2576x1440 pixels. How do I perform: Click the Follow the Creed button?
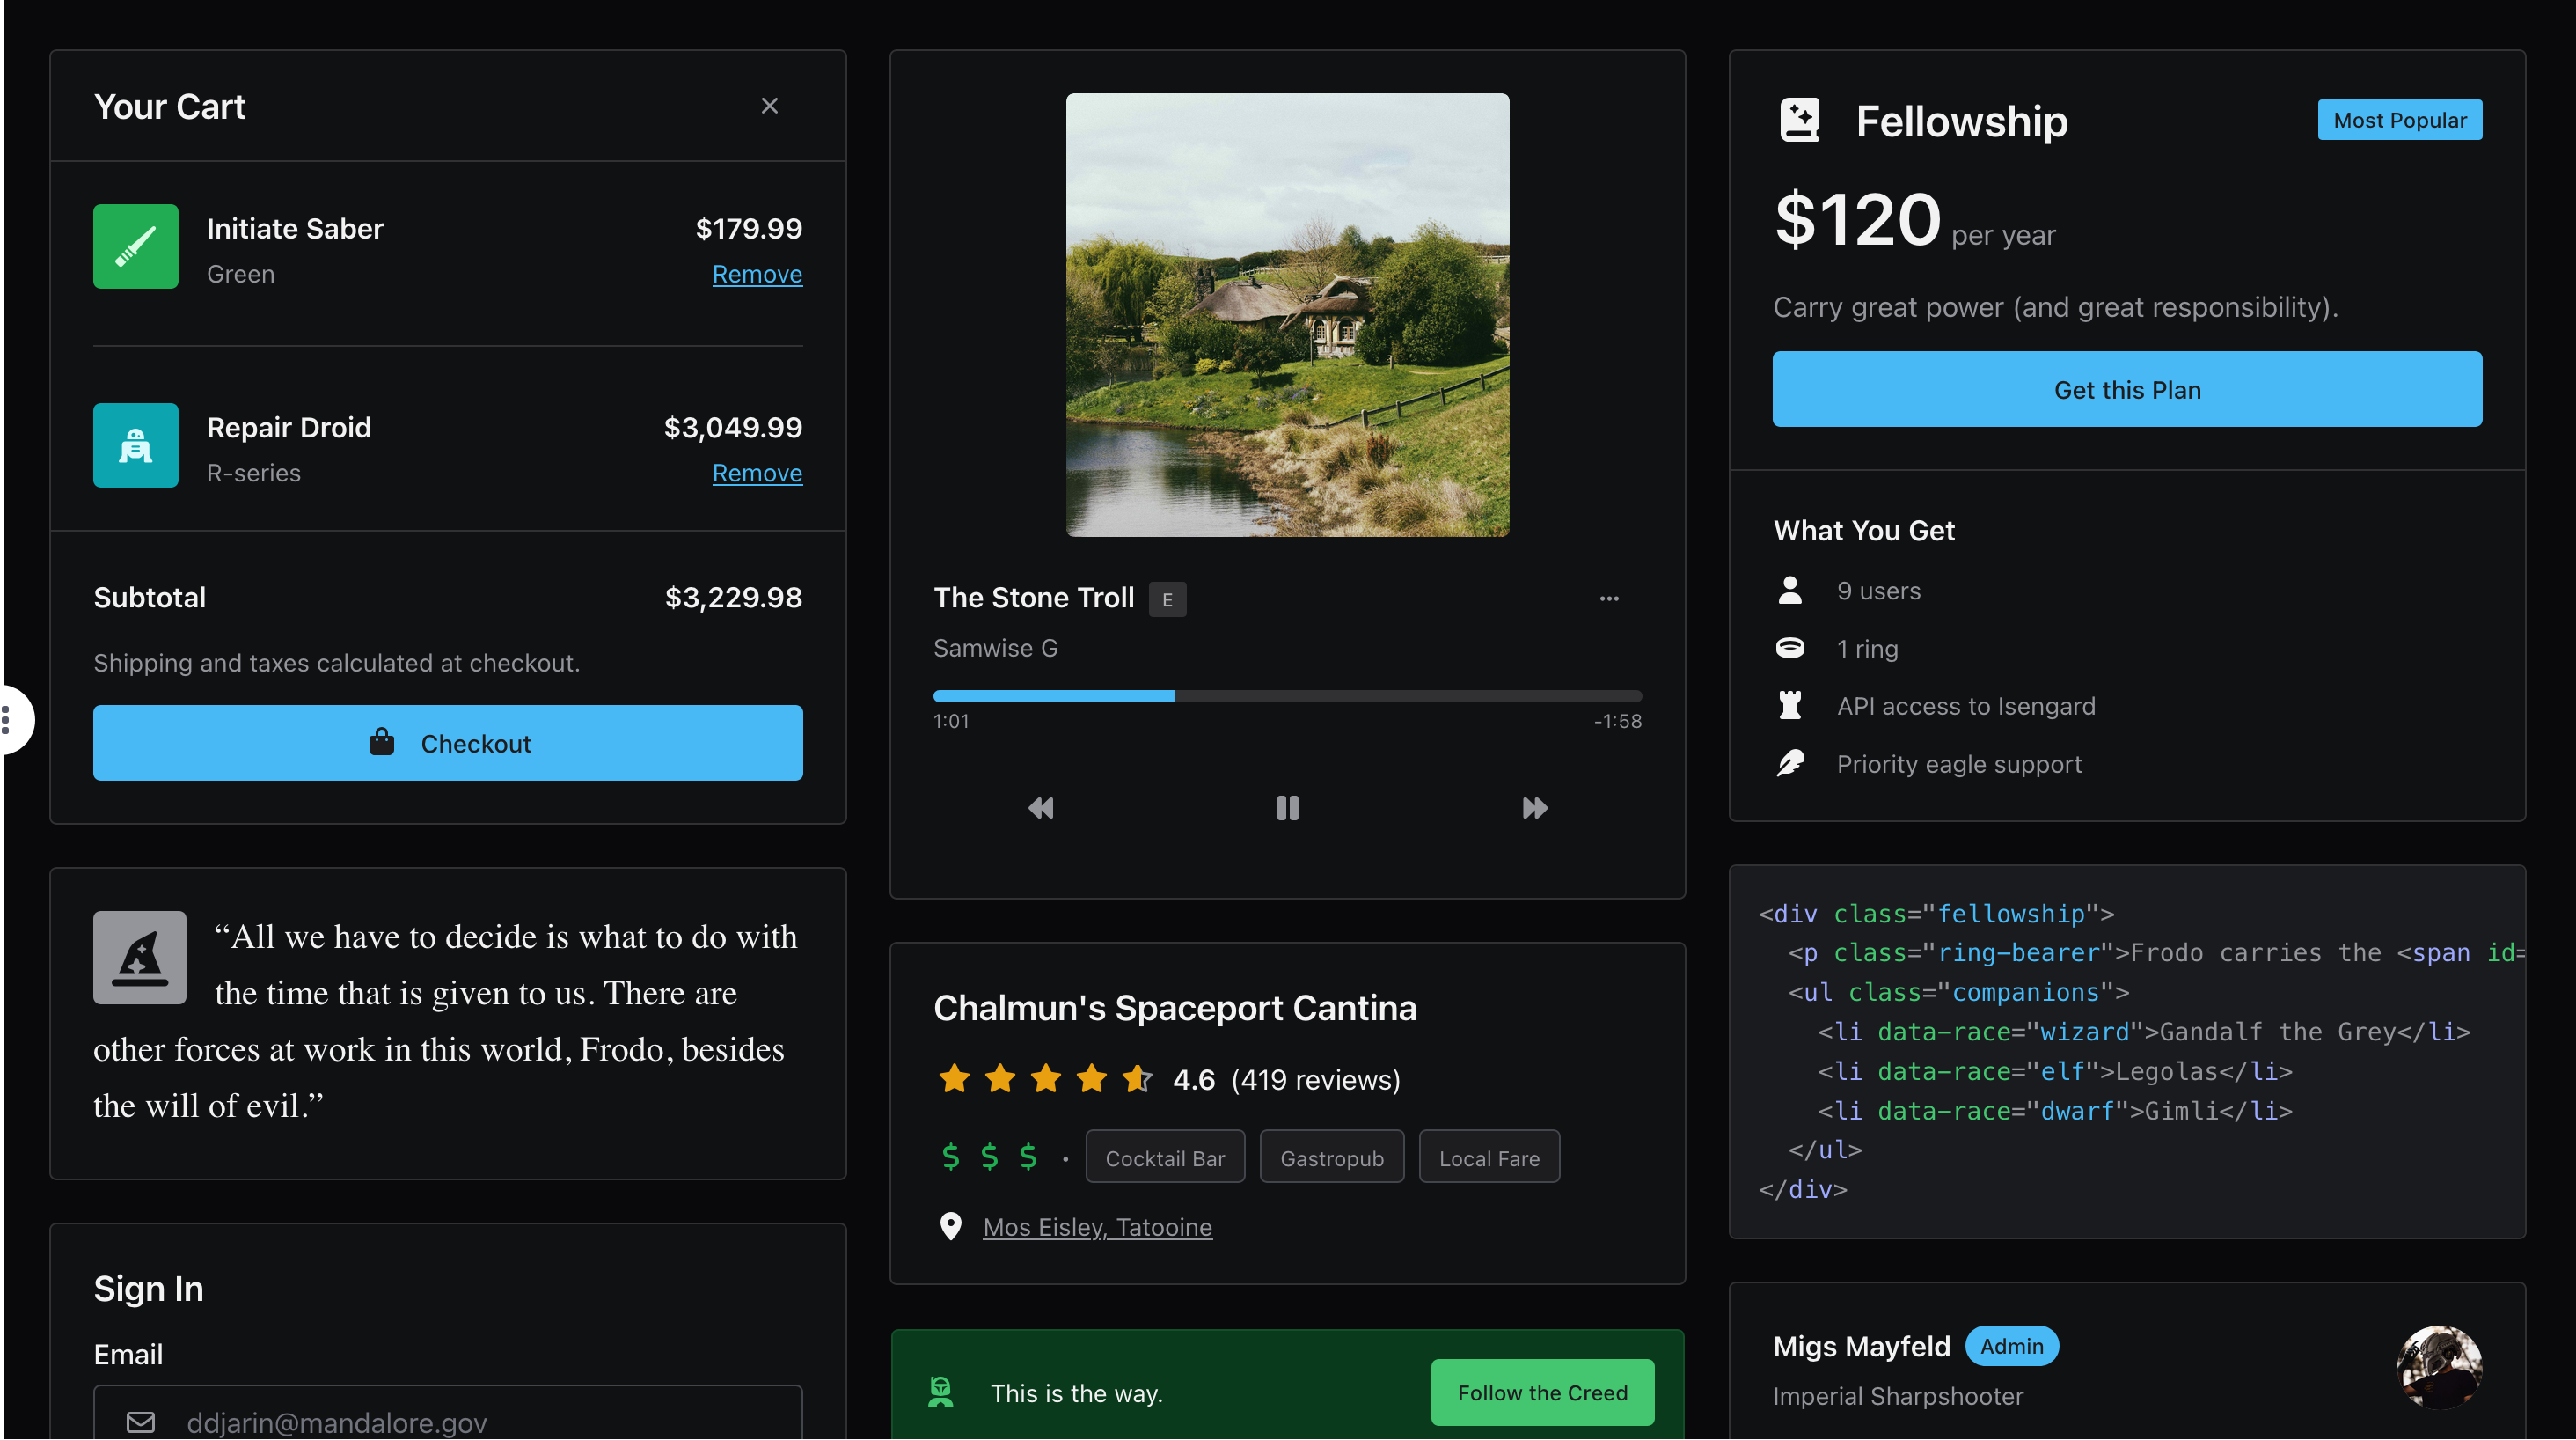[1542, 1393]
